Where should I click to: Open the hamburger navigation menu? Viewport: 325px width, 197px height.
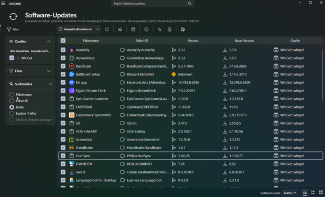[3, 4]
